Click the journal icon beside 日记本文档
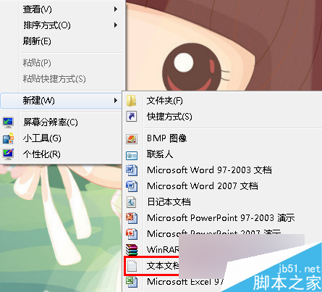The width and height of the screenshot is (322, 292). 132,202
